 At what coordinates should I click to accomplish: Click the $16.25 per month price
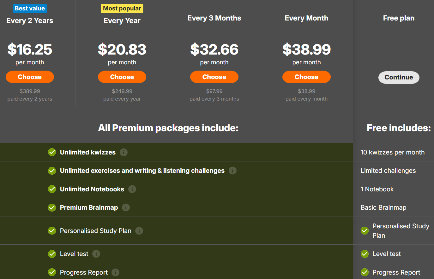[30, 49]
